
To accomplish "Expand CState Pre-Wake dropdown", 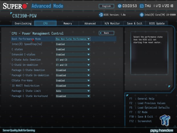I will [73, 81].
